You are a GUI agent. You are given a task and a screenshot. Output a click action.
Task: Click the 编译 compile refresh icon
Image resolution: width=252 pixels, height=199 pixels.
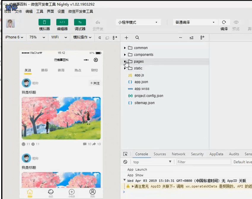pos(224,22)
